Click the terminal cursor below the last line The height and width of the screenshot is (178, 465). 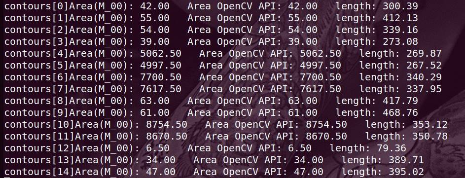tap(7, 178)
